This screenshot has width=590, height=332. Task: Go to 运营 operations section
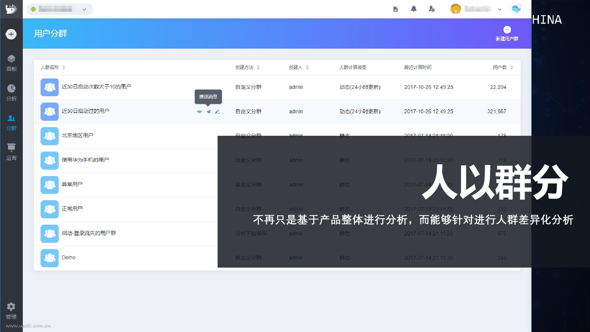(11, 152)
